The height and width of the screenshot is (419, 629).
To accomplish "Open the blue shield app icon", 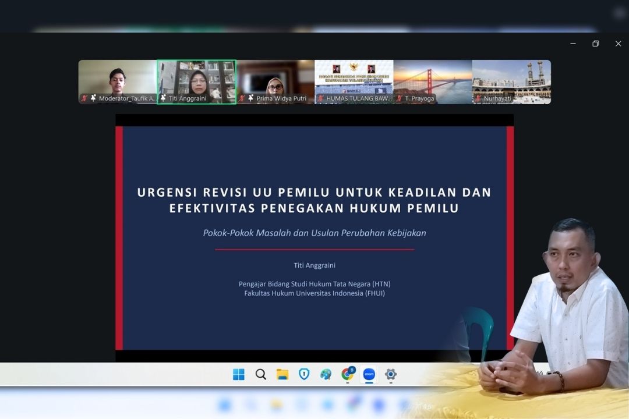I will pos(304,374).
